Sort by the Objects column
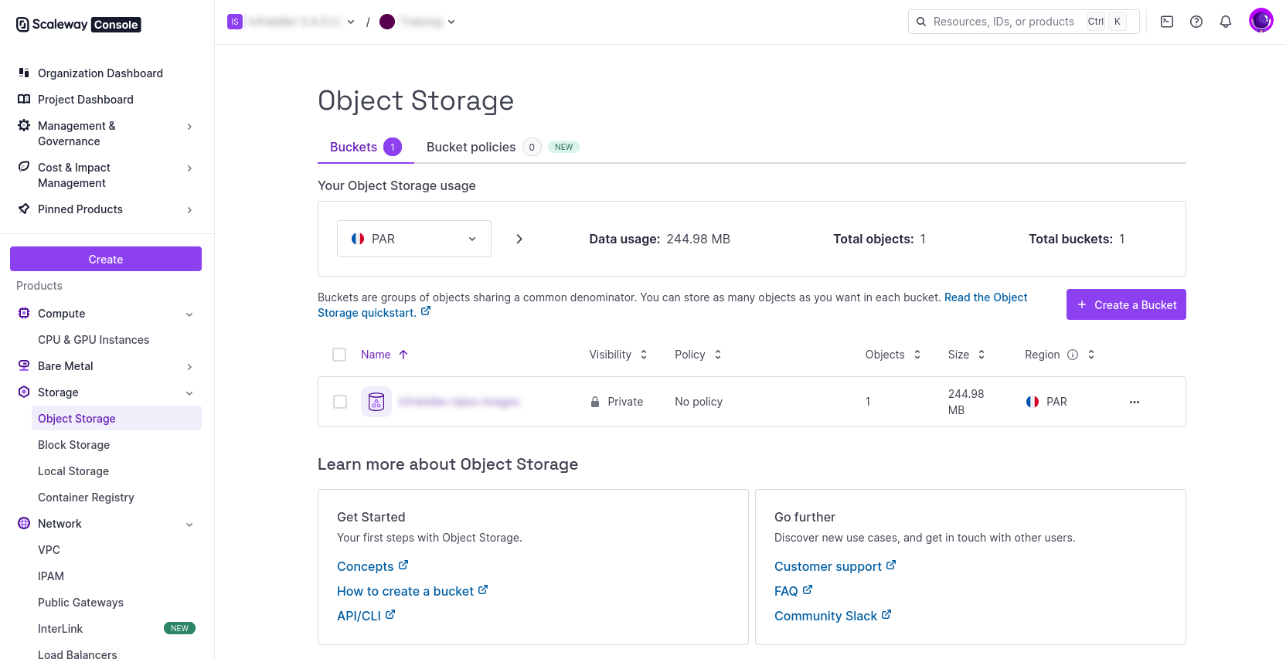1286x659 pixels. [893, 355]
